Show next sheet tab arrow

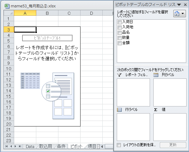(15, 146)
